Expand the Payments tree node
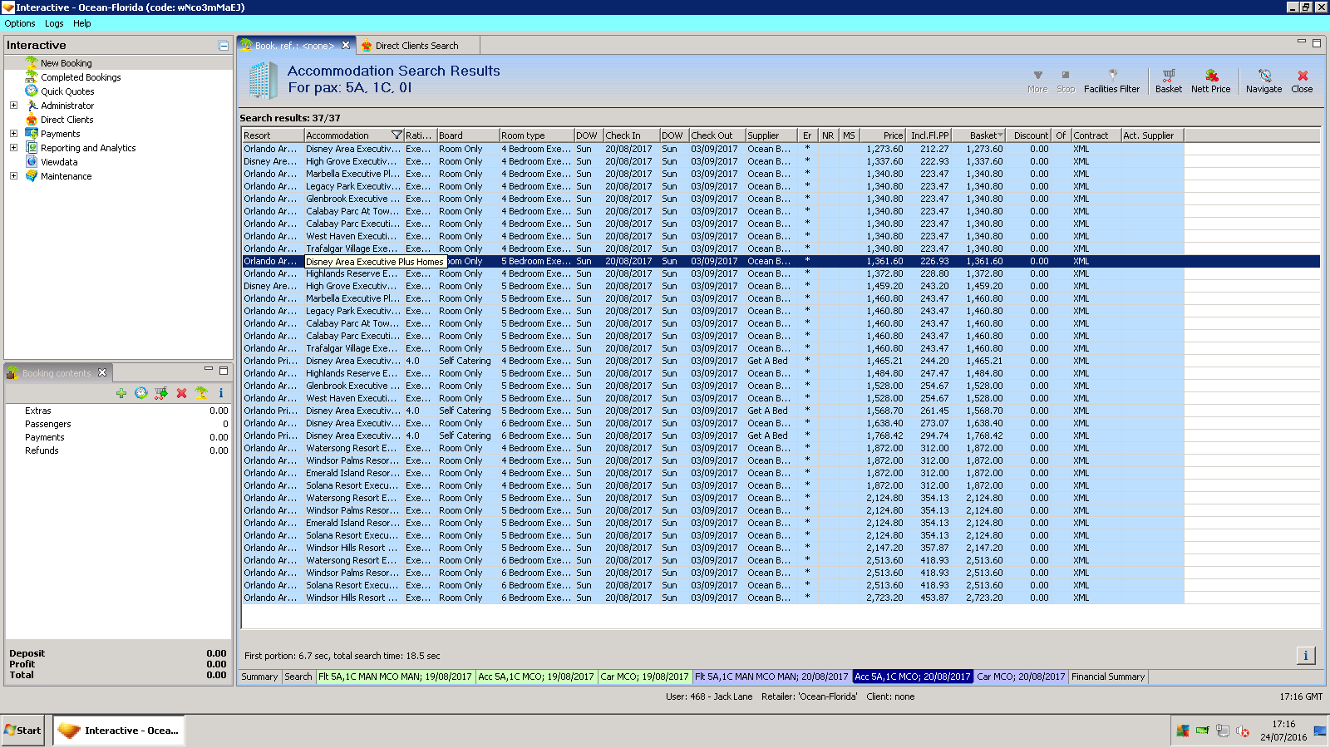 click(13, 134)
